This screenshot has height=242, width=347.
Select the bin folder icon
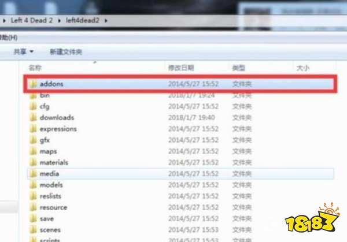33,95
